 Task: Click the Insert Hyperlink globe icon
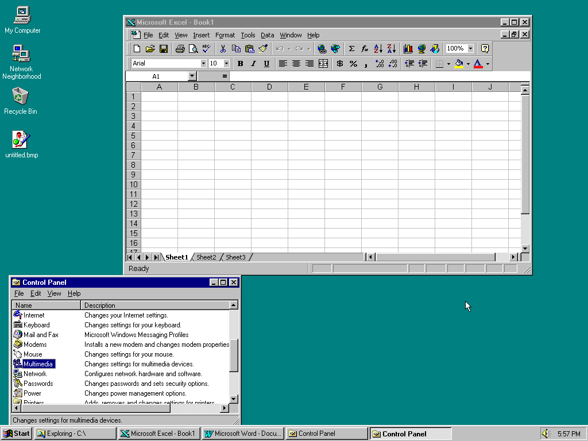[x=322, y=49]
